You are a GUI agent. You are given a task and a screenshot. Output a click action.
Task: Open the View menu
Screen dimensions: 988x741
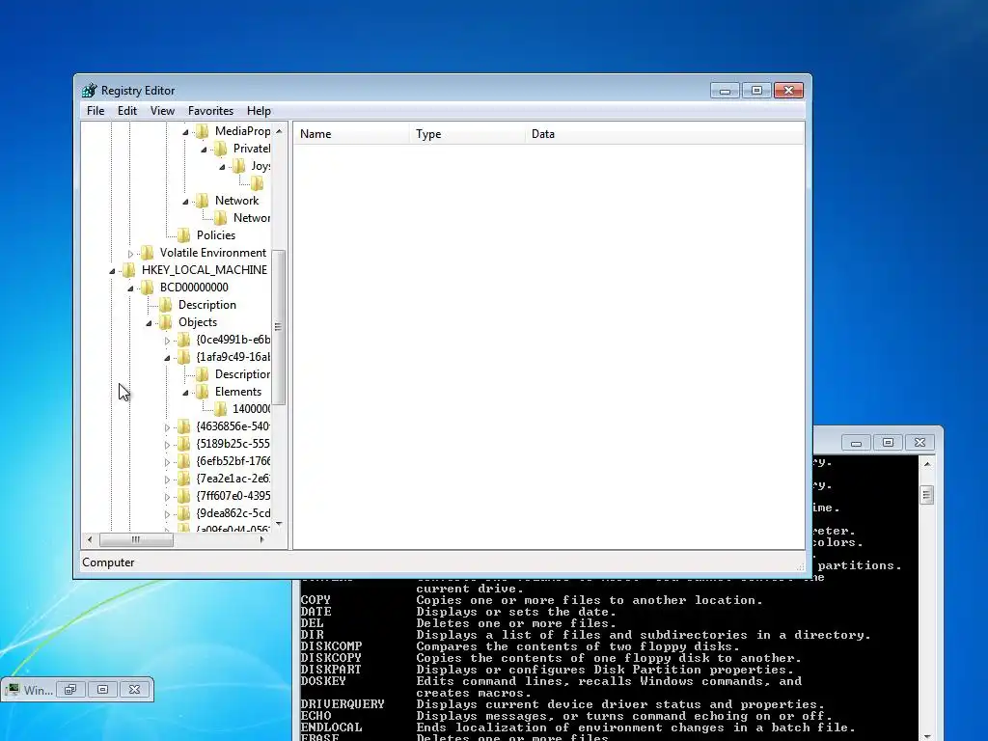[162, 111]
